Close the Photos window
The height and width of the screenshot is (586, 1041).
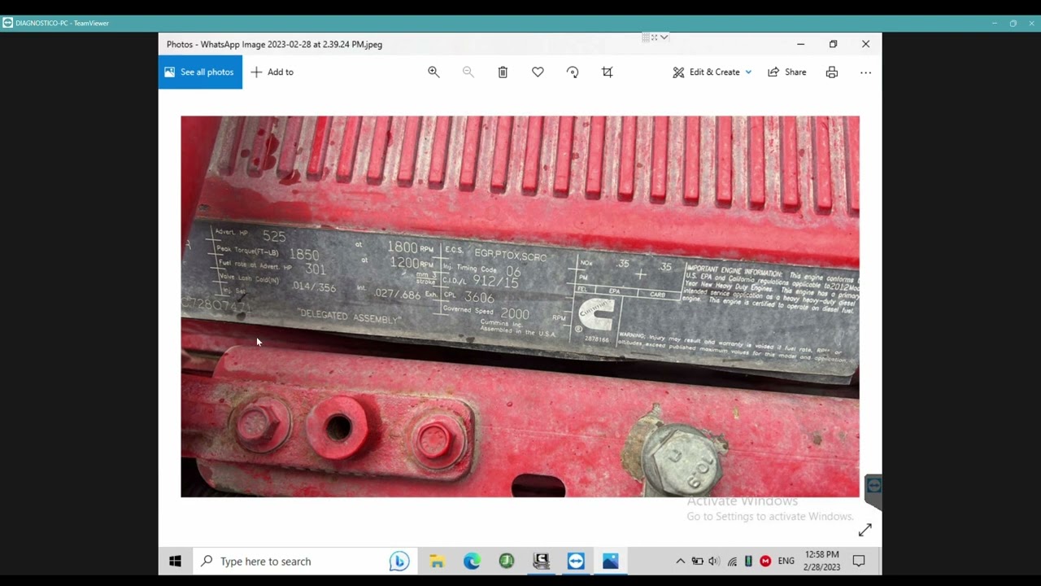pyautogui.click(x=865, y=44)
